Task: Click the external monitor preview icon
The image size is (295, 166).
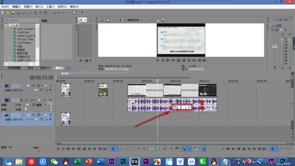Action: tap(107, 20)
